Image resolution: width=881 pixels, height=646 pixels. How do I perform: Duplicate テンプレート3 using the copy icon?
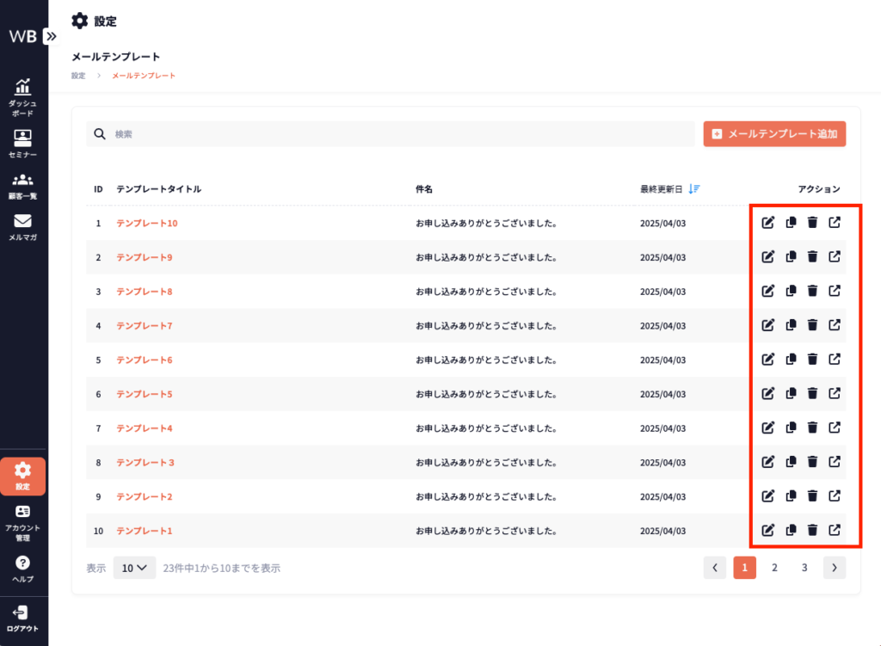tap(791, 462)
